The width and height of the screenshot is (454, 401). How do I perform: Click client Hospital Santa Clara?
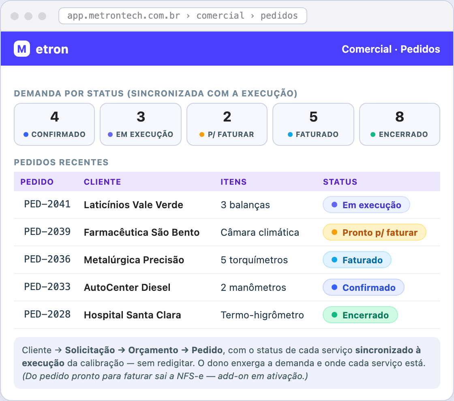point(132,315)
